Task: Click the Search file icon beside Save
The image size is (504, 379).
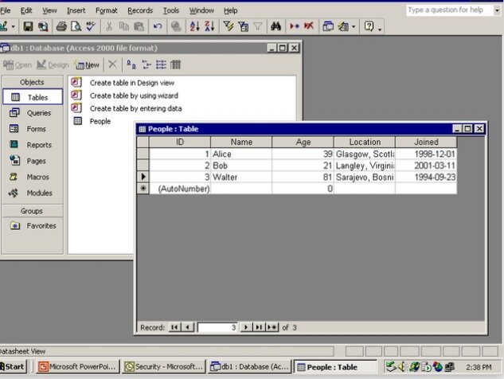Action: point(43,26)
